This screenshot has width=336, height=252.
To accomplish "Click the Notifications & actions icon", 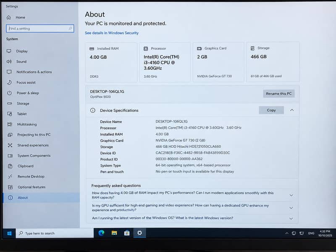I will 9,72.
